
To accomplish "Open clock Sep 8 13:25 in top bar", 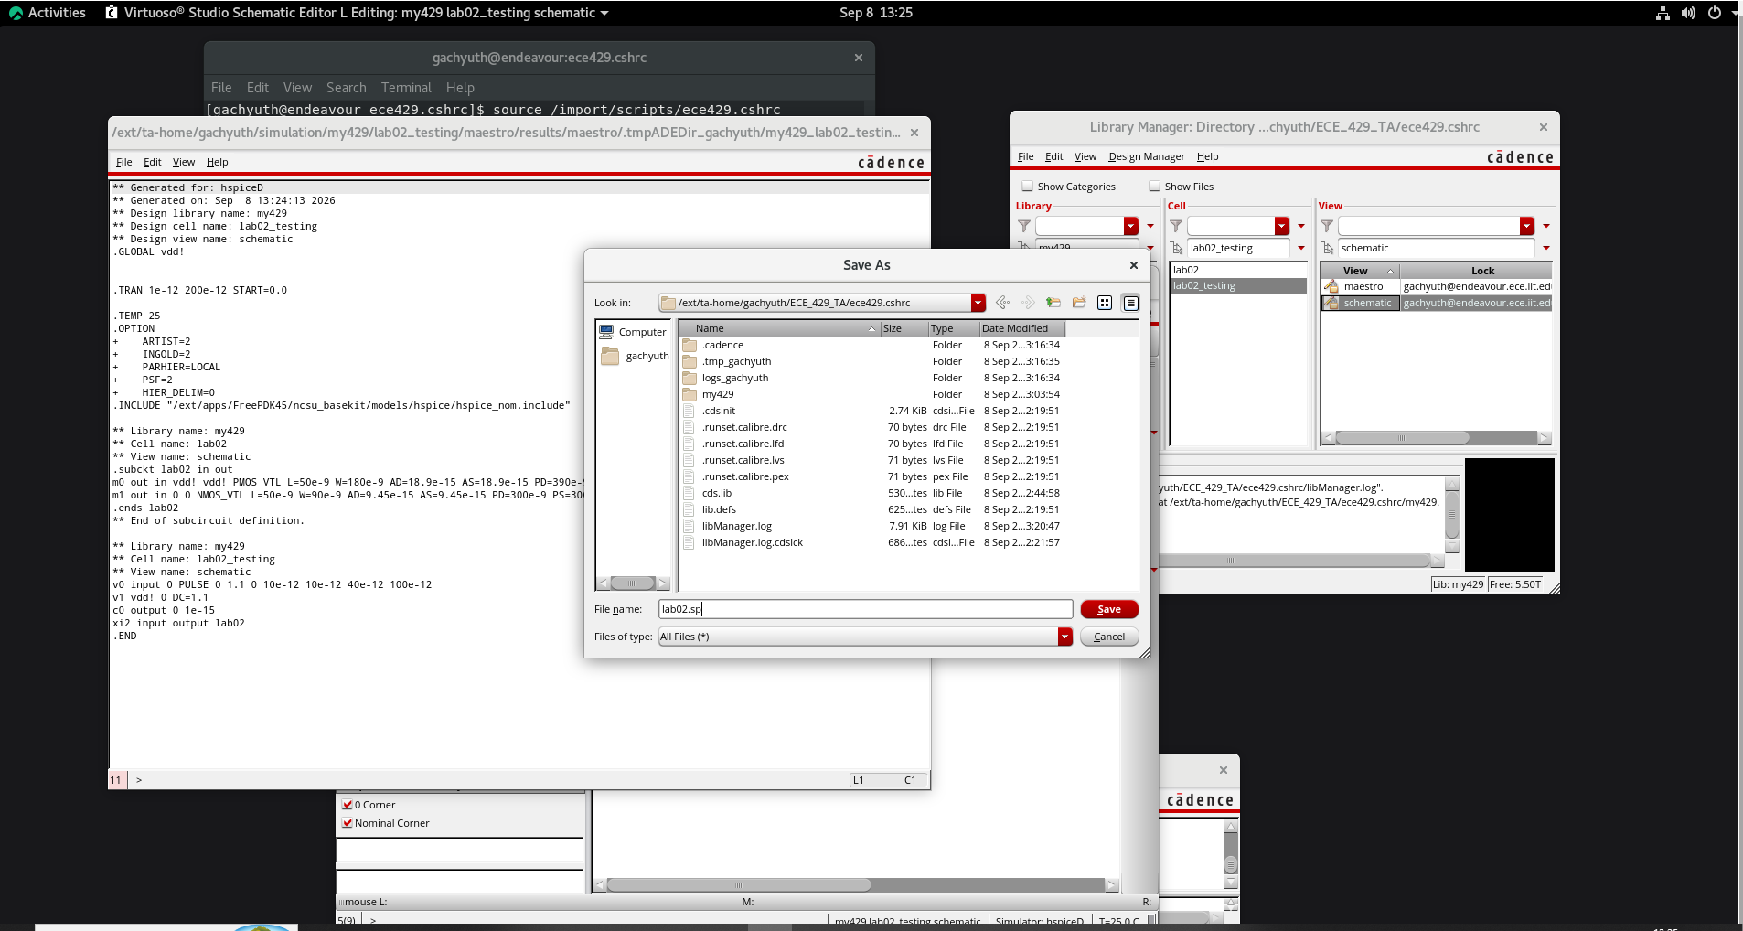I will (875, 13).
